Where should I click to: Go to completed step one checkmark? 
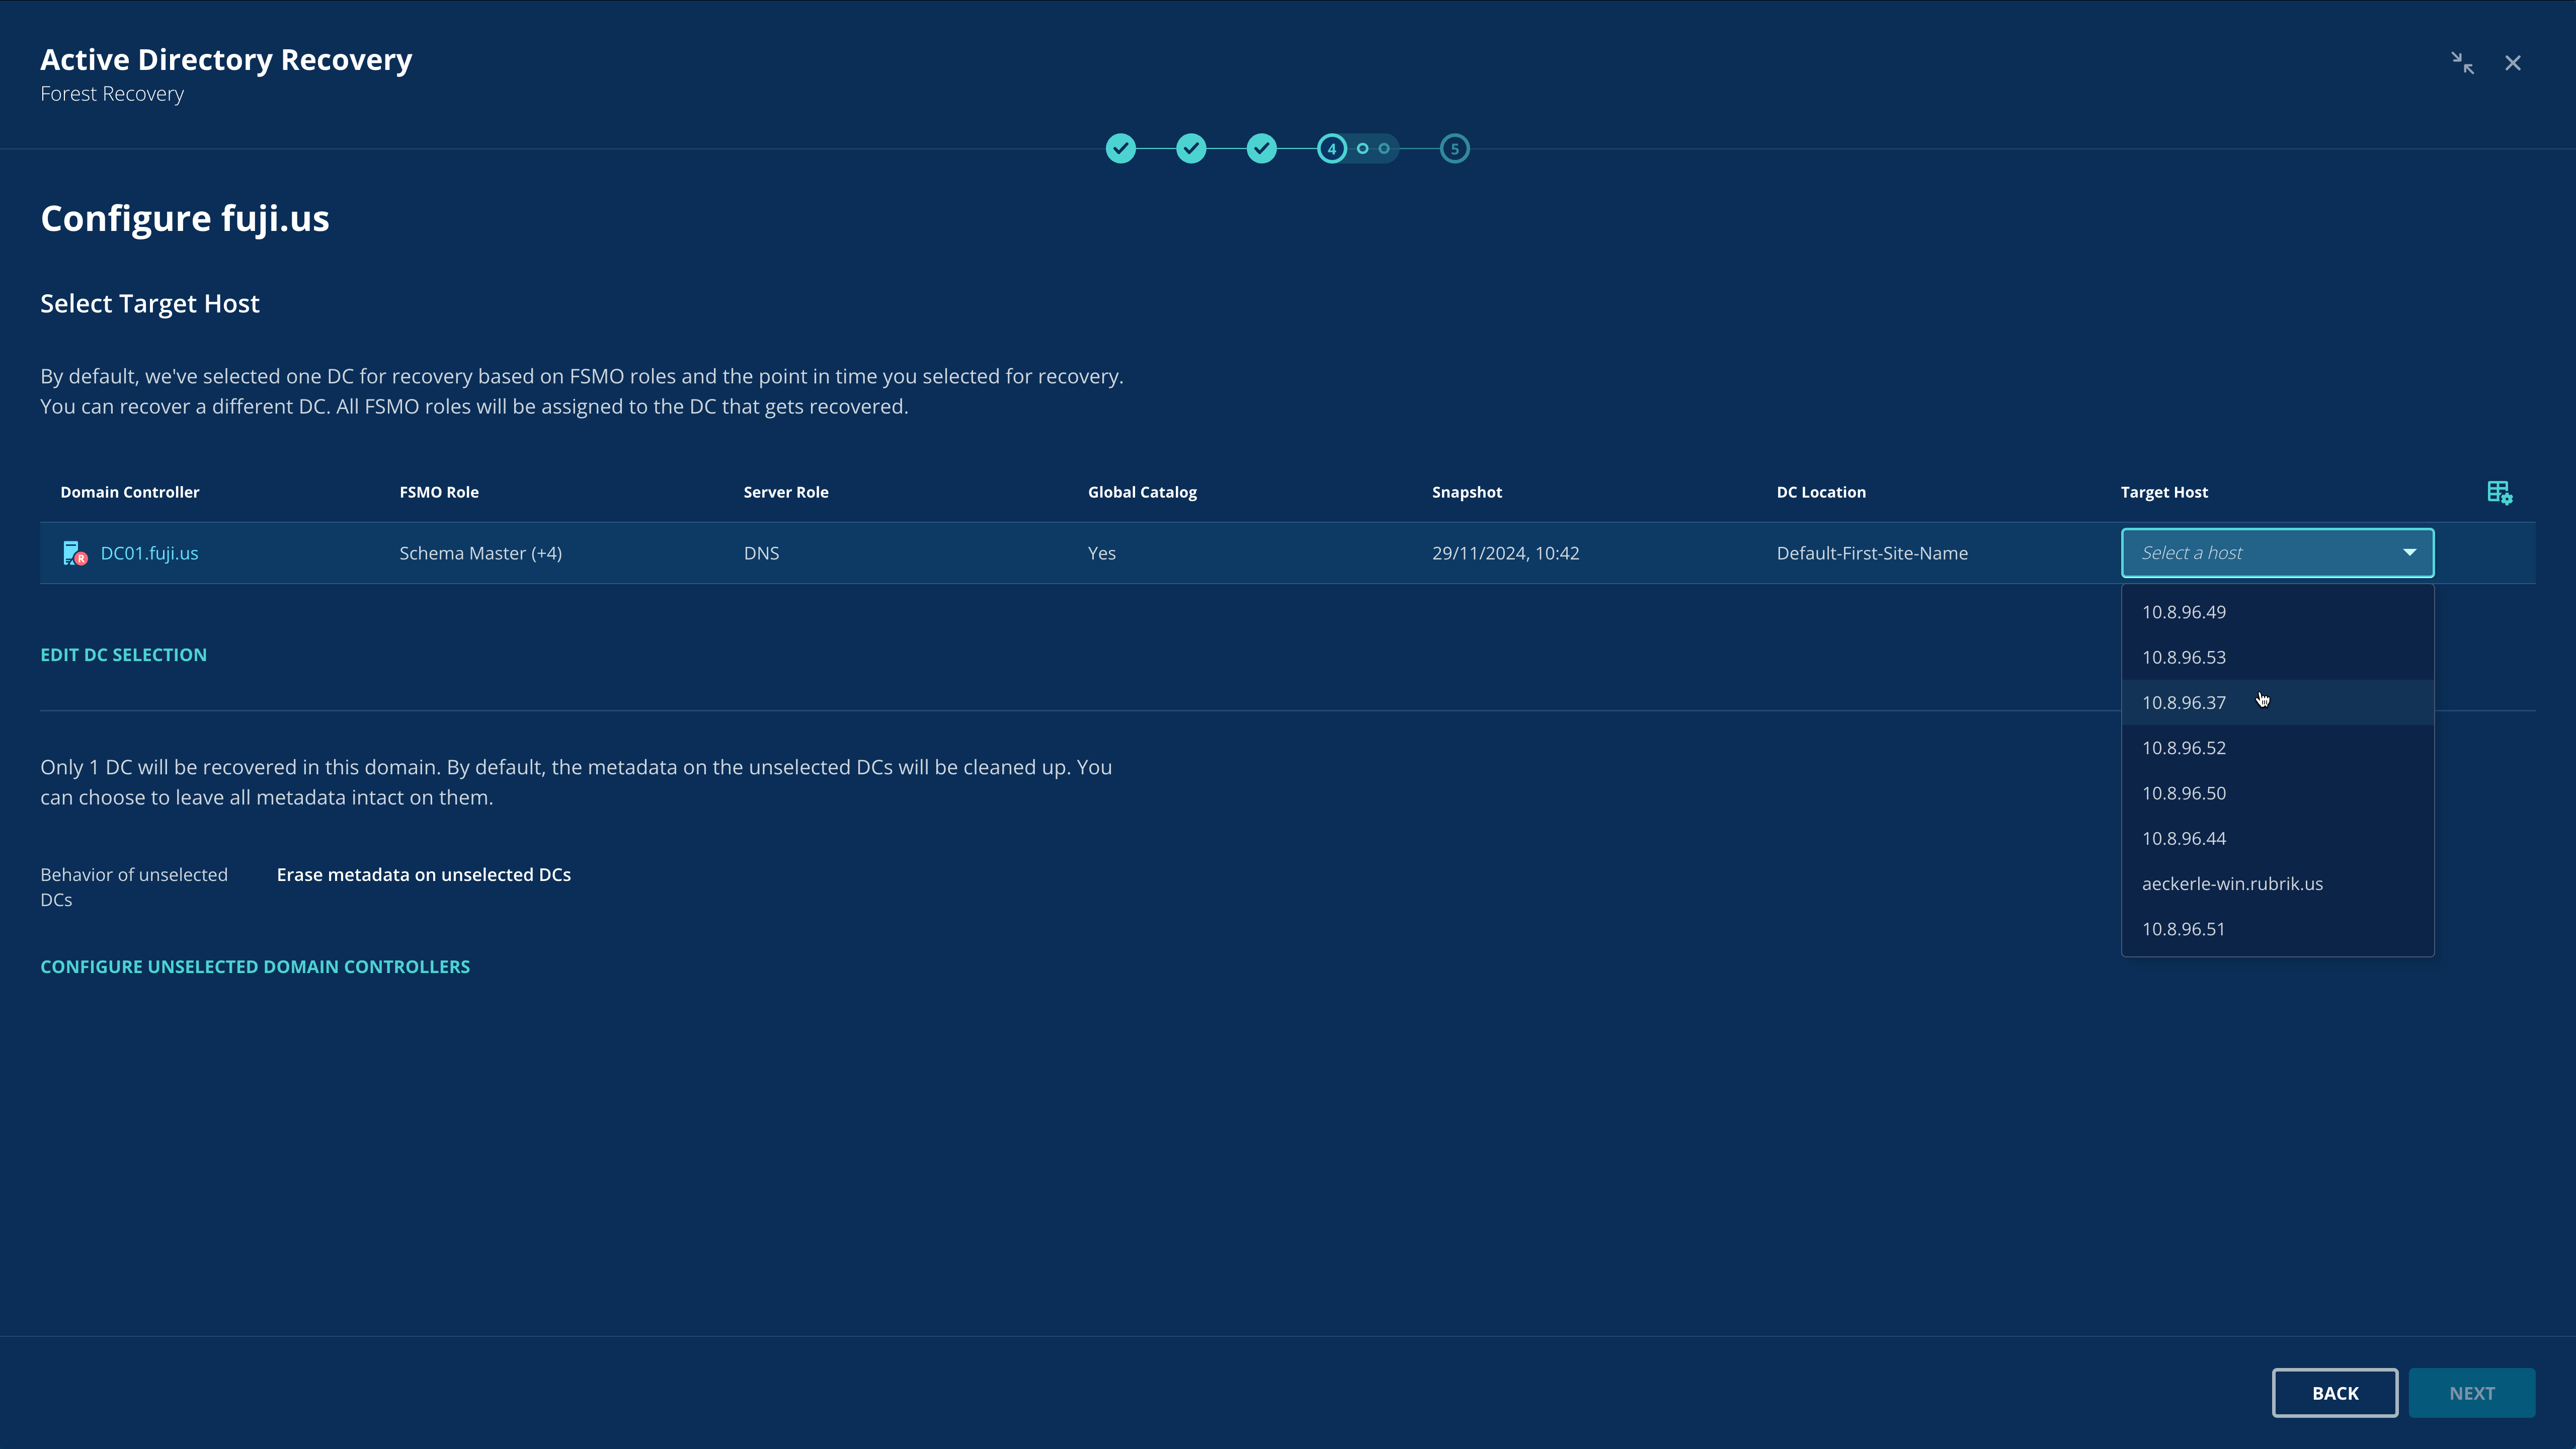pyautogui.click(x=1121, y=148)
